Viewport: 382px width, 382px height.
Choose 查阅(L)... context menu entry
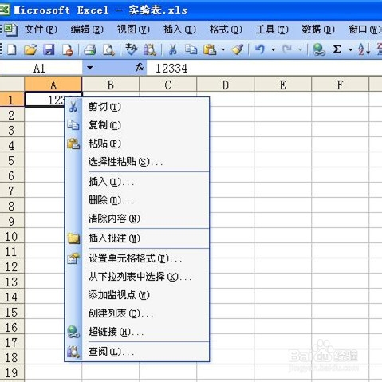click(136, 352)
